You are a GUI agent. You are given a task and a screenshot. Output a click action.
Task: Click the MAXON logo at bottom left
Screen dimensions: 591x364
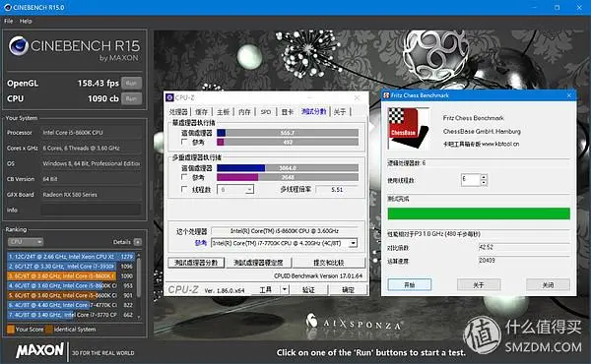coord(40,350)
